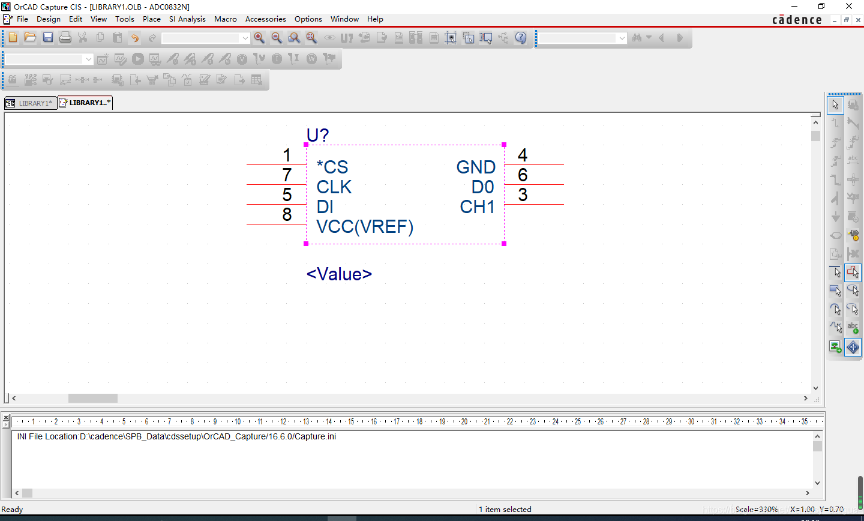Click the Undo arrow icon

[x=135, y=38]
